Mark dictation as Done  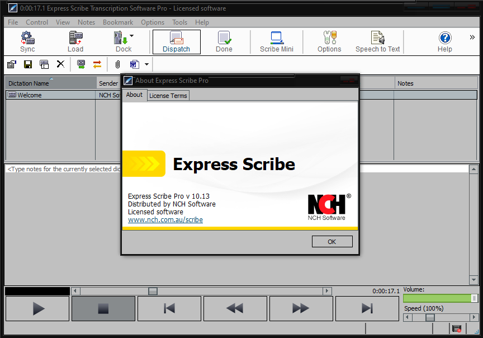point(224,41)
